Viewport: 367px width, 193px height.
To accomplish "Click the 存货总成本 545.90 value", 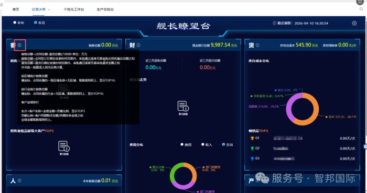I will (299, 45).
